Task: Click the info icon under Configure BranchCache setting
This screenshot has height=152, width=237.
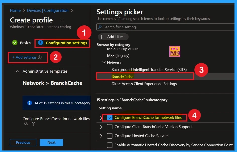Action: (33, 124)
